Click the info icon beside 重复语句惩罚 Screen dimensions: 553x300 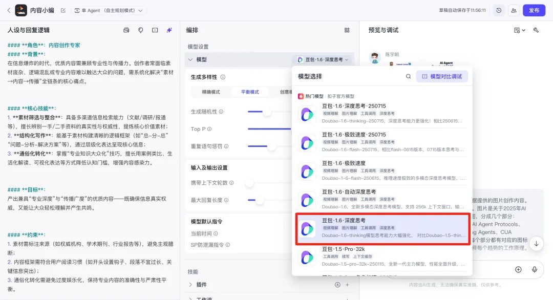point(226,146)
